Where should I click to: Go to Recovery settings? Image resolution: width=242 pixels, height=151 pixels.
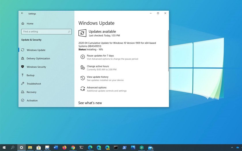click(x=31, y=92)
